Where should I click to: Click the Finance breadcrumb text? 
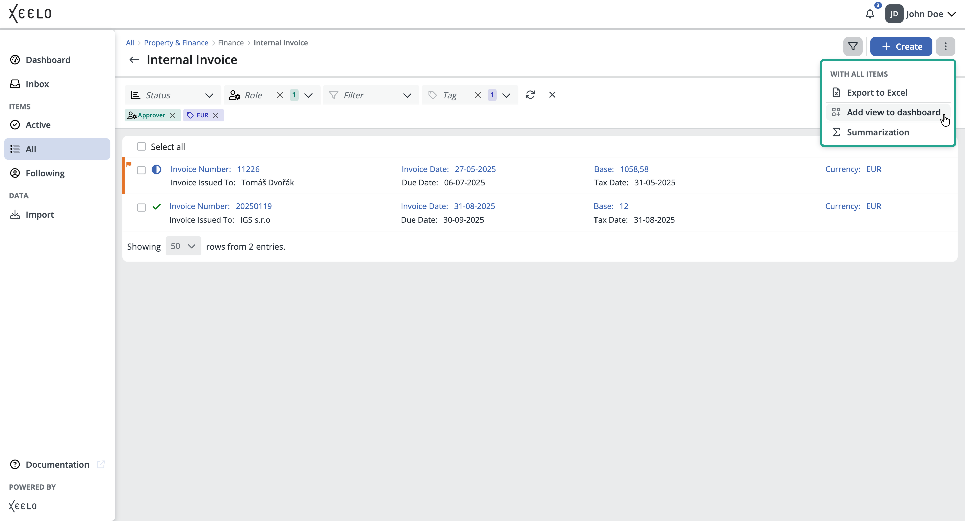231,43
